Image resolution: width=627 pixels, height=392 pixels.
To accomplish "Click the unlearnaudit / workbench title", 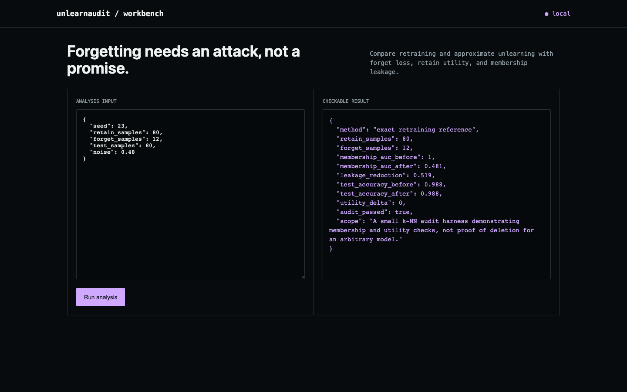I will [110, 14].
